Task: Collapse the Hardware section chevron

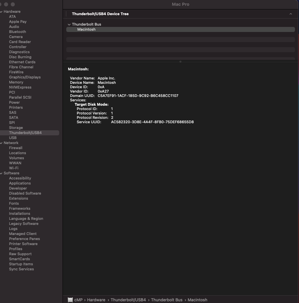Action: [x=1, y=12]
